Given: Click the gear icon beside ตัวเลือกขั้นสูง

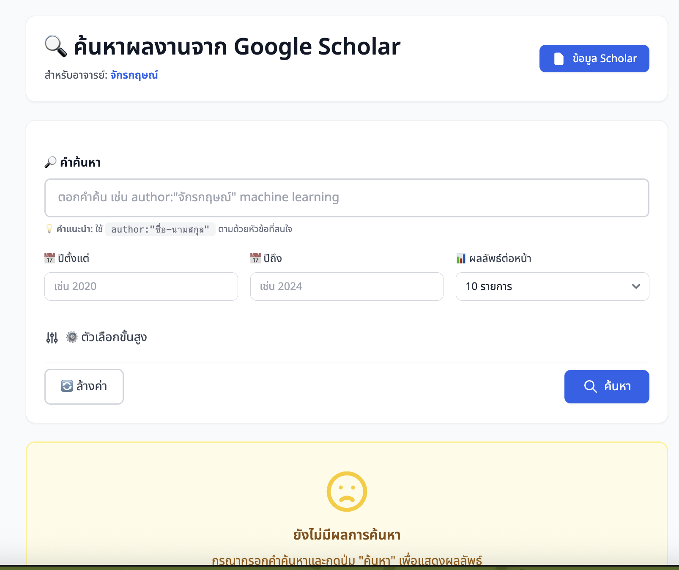Looking at the screenshot, I should click(72, 337).
